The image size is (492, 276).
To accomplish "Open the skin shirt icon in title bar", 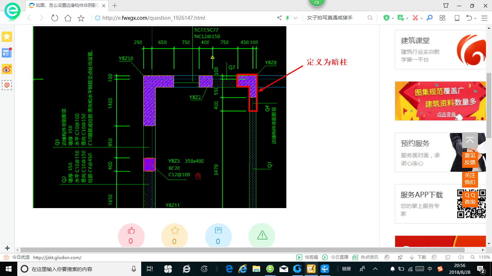I will coord(446,5).
